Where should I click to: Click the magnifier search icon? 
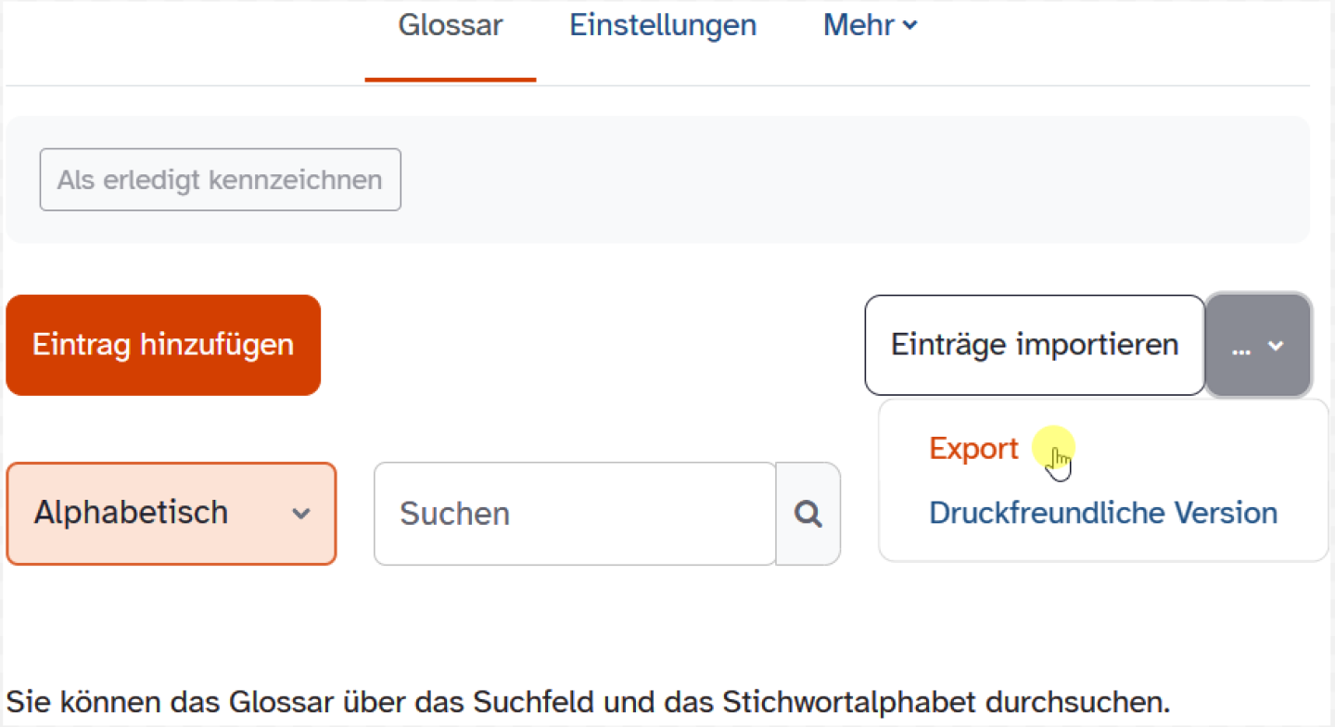(808, 514)
